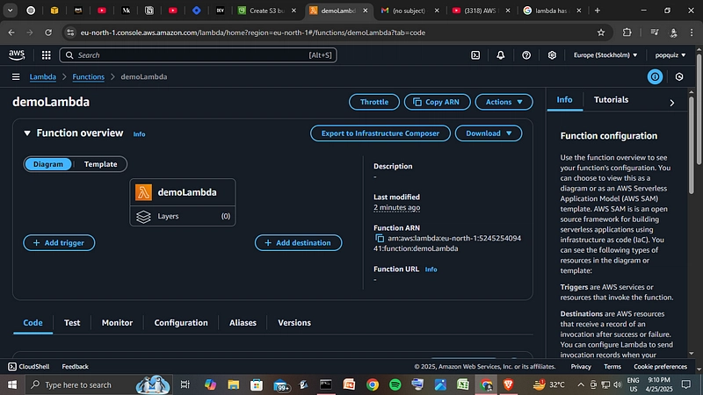Open the notifications bell
Screen dimensions: 703x395
tap(500, 54)
